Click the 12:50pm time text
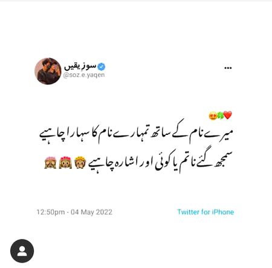Image resolution: width=272 pixels, height=268 pixels. click(51, 212)
